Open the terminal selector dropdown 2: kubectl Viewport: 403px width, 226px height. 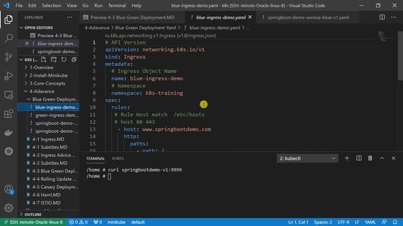pyautogui.click(x=307, y=158)
